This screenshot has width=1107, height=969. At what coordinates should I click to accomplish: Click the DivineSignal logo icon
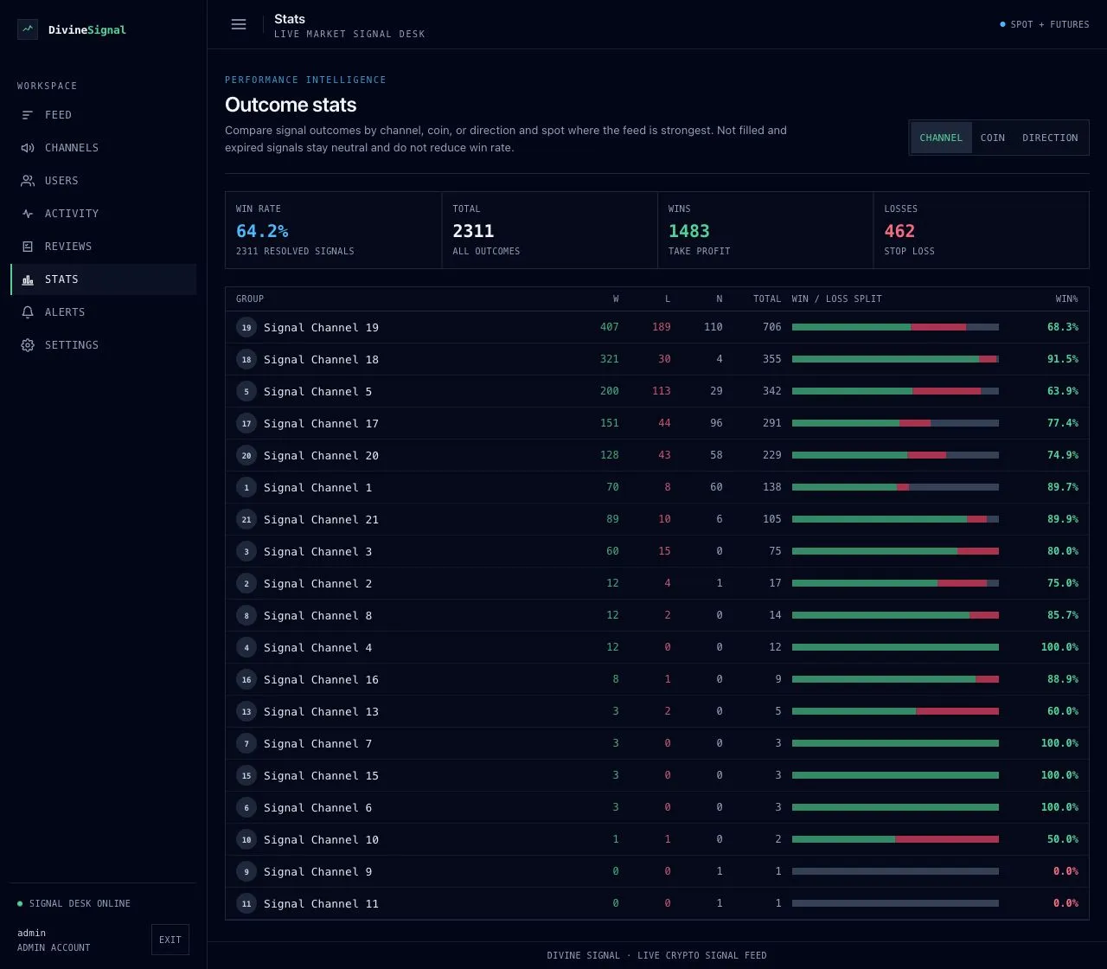coord(28,29)
